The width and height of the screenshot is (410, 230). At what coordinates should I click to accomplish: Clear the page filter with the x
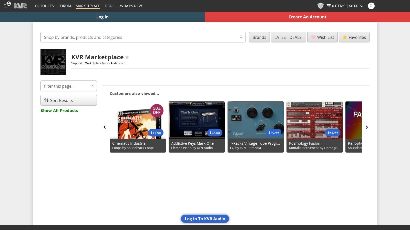(x=93, y=86)
